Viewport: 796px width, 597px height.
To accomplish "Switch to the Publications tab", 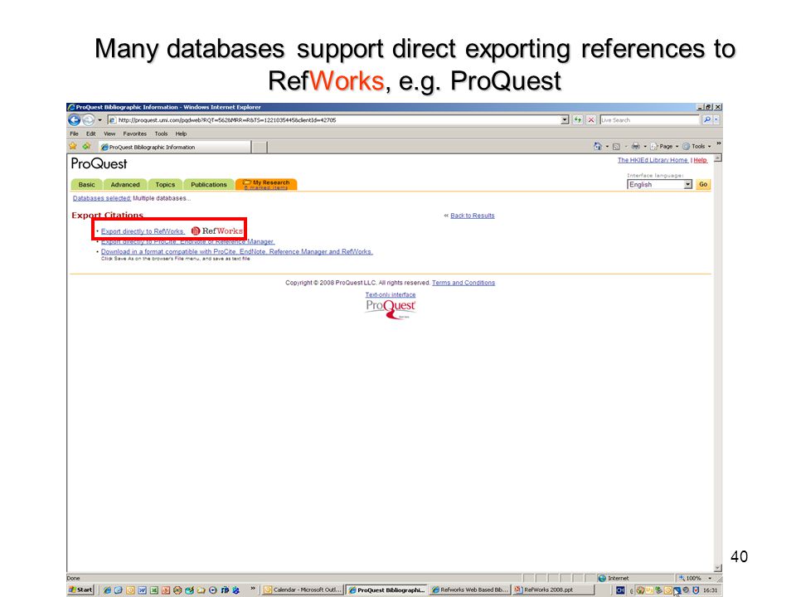I will point(209,184).
